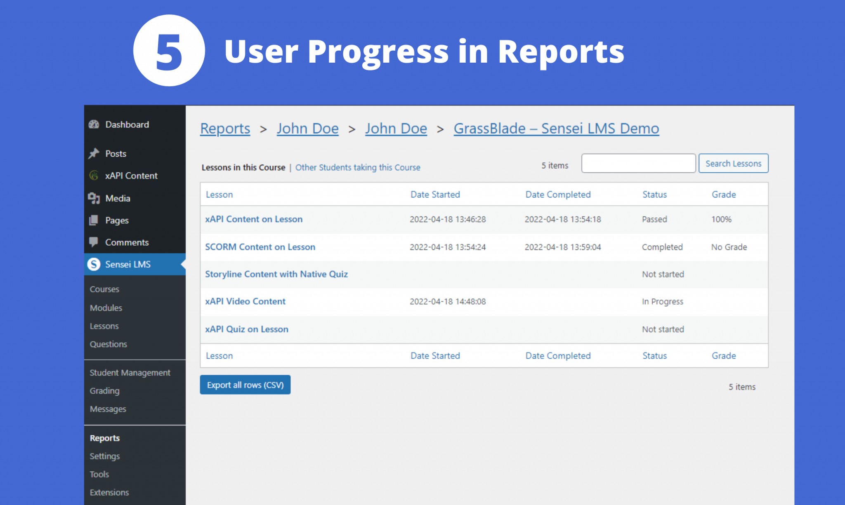
Task: Sort by the Date Completed column header
Action: coord(557,194)
